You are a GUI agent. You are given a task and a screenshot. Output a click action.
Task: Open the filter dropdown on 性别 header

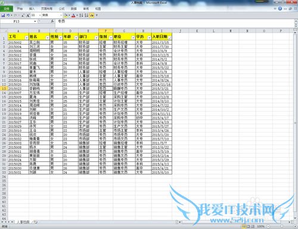(61, 38)
